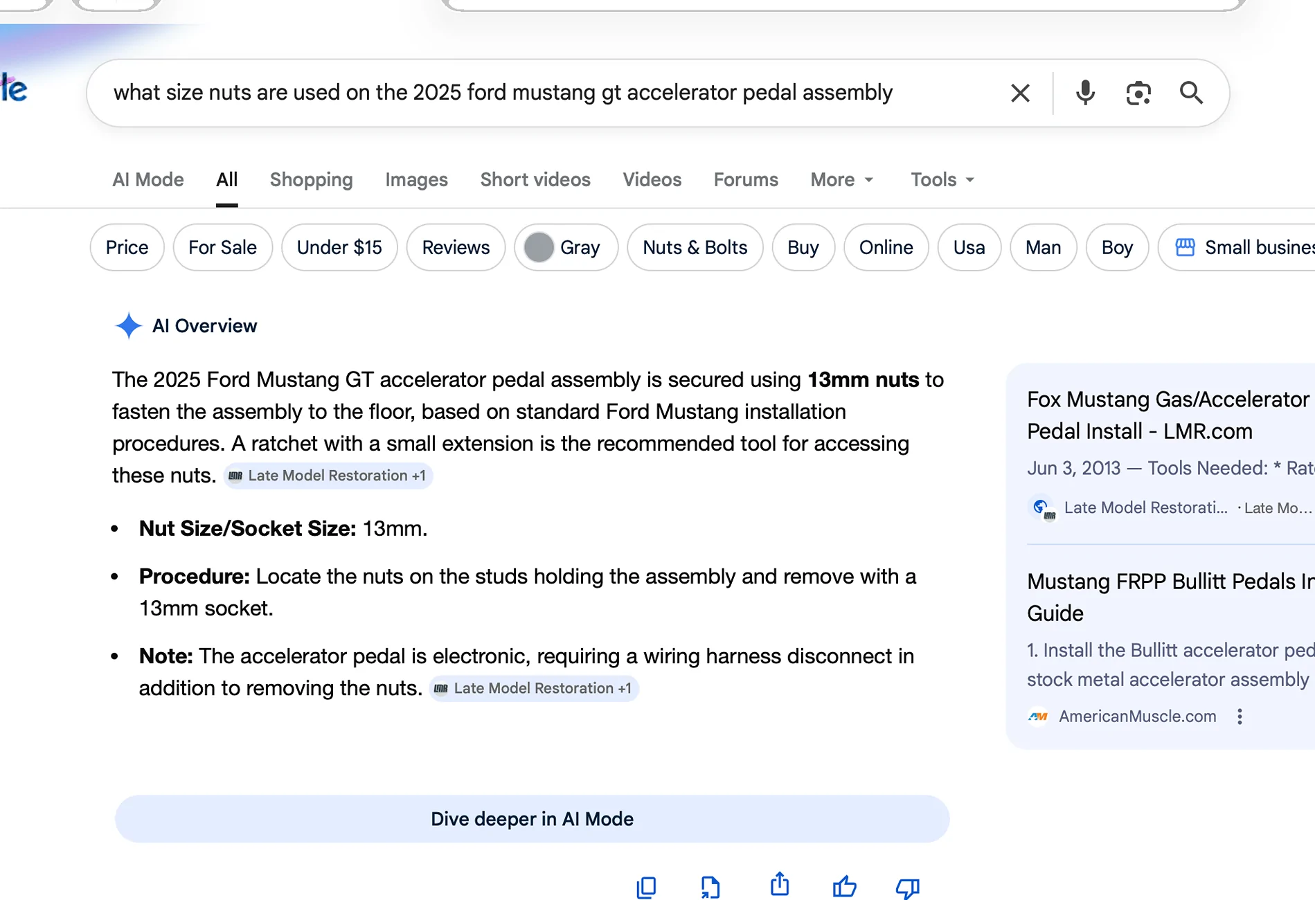This screenshot has width=1315, height=900.
Task: Go to the Images tab
Action: [x=417, y=180]
